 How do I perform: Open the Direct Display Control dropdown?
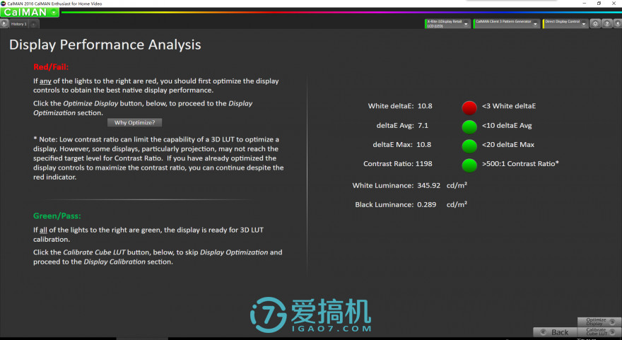(x=565, y=24)
